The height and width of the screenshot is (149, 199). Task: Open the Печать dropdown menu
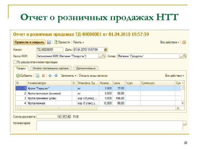78,42
